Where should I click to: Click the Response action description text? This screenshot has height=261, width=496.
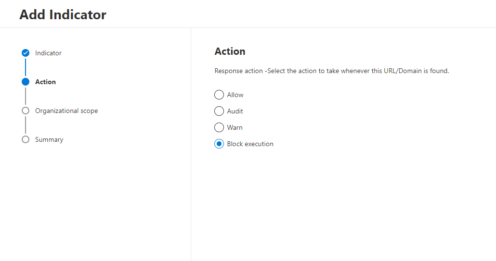[331, 71]
